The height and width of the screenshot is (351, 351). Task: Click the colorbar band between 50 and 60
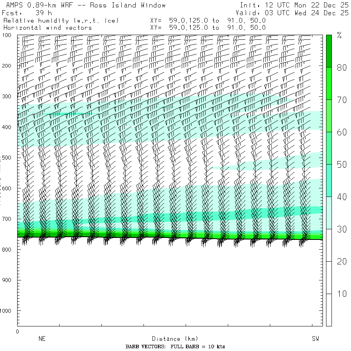click(329, 148)
